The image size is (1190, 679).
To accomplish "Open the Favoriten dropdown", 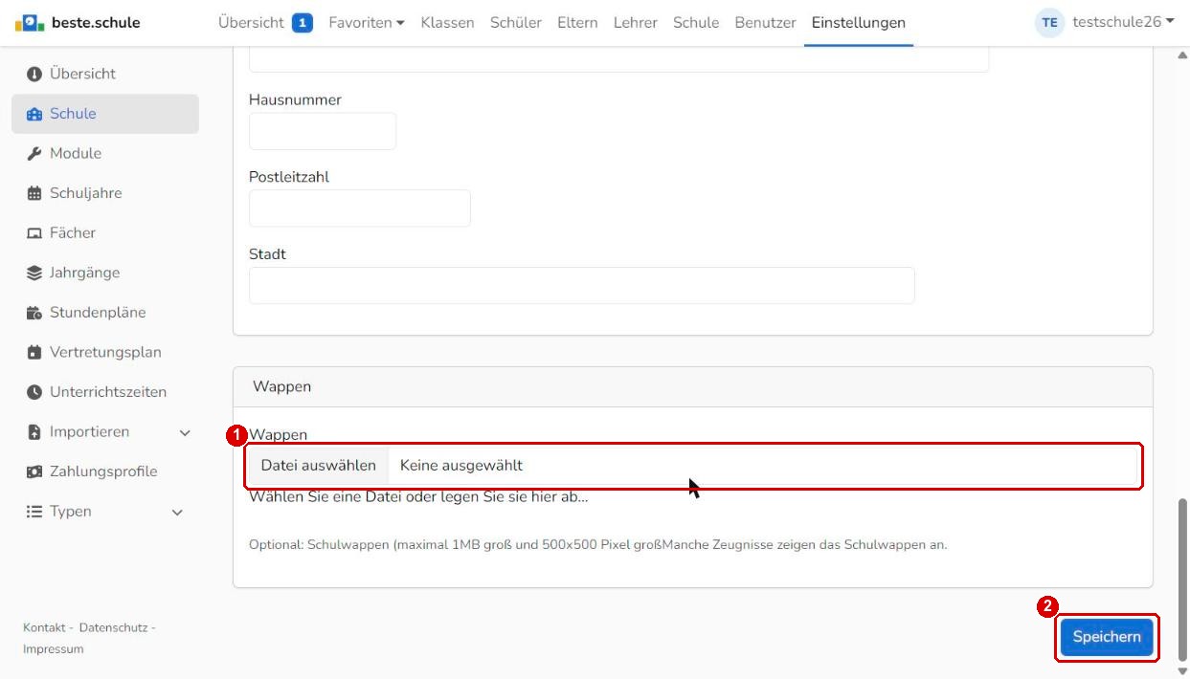I will click(366, 23).
